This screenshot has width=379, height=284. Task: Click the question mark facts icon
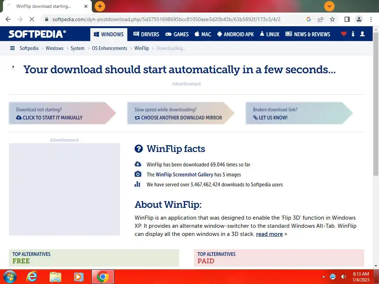(139, 149)
